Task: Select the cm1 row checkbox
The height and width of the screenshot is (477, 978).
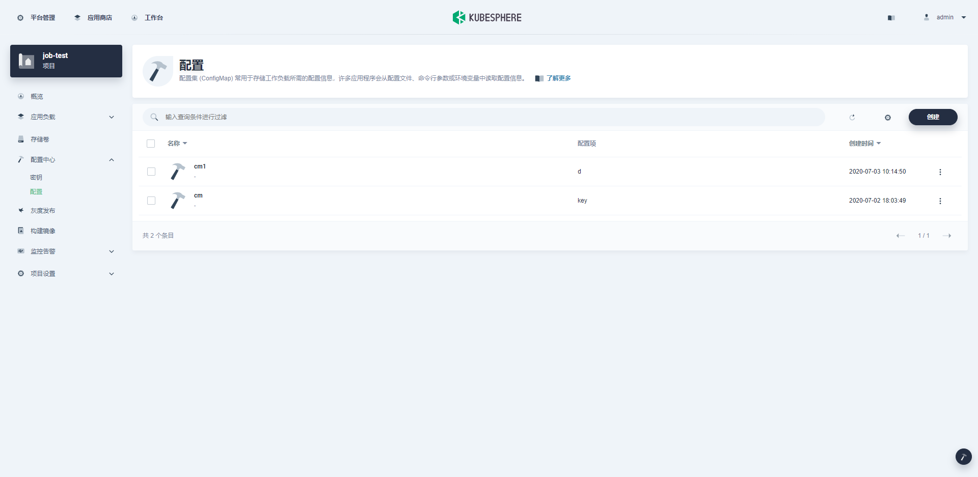Action: (151, 172)
